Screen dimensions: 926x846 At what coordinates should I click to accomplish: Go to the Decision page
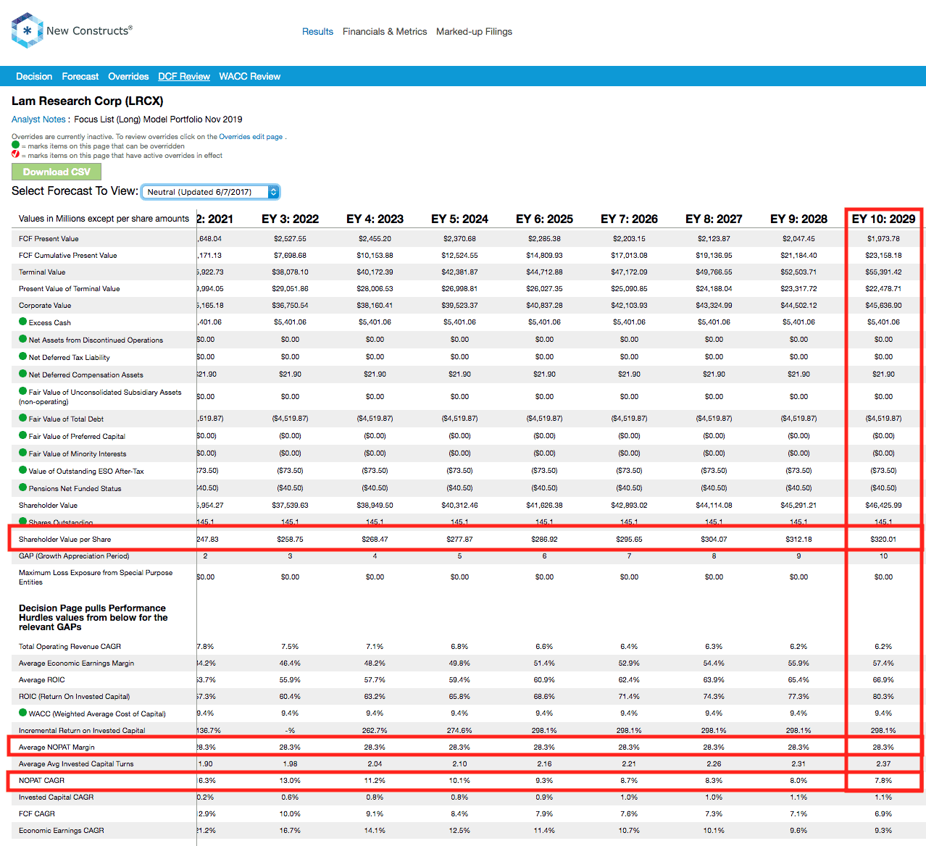34,76
